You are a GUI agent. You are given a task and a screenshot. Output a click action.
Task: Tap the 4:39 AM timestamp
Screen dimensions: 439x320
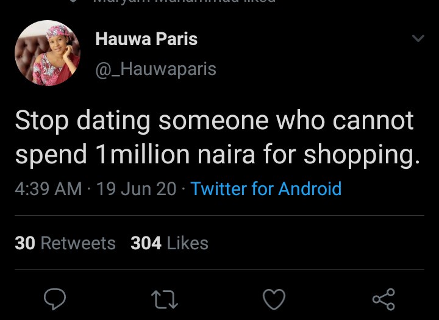(48, 189)
